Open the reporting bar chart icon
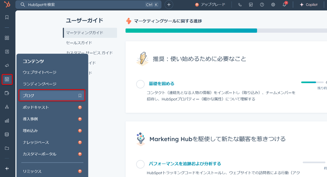This screenshot has height=177, width=327. click(x=7, y=121)
